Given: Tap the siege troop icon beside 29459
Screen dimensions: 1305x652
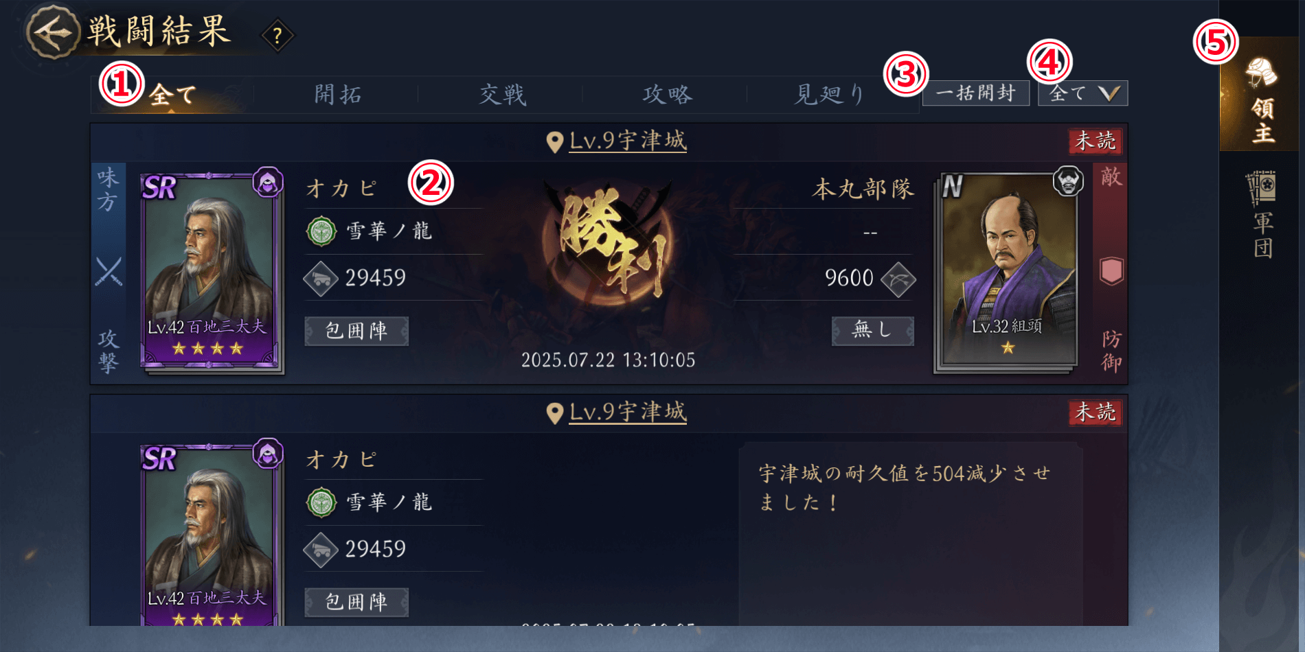Looking at the screenshot, I should (x=321, y=279).
